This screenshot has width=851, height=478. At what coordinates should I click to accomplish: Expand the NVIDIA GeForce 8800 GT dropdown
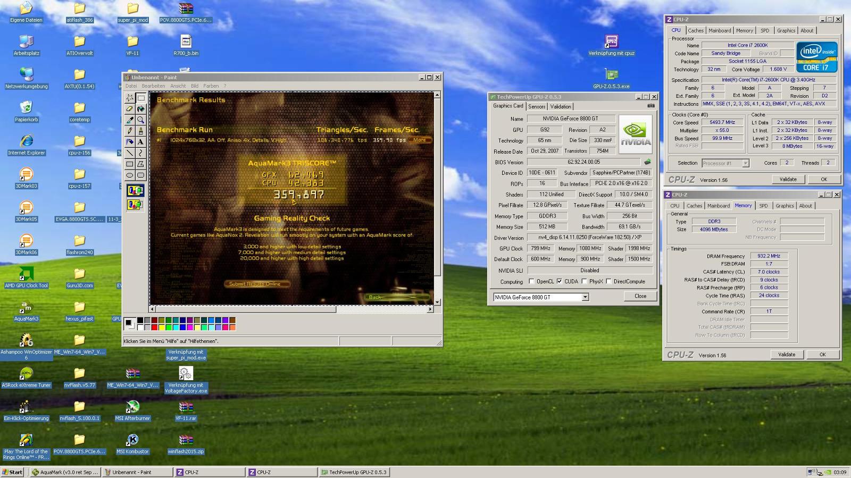[585, 297]
